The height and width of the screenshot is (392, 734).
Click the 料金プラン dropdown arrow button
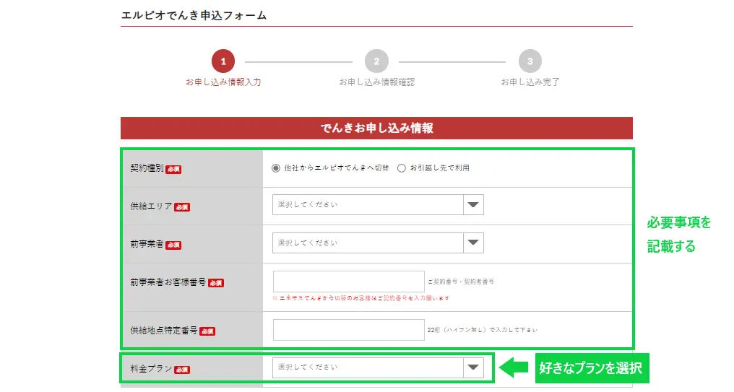(473, 367)
